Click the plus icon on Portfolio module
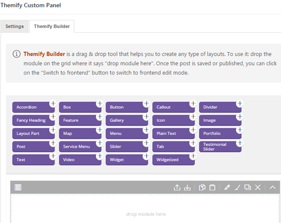The width and height of the screenshot is (281, 223). pyautogui.click(x=240, y=130)
